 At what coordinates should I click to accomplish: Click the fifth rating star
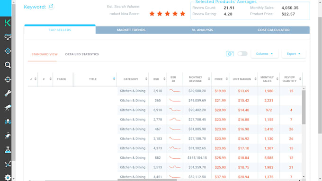183,14
